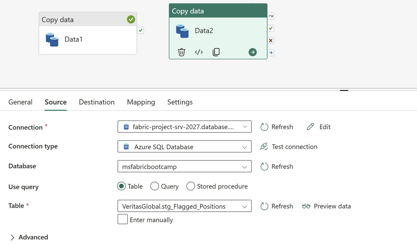Select the Table radio option
The width and height of the screenshot is (417, 245).
click(x=121, y=186)
